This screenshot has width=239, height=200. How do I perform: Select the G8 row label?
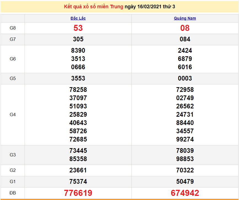[x=13, y=28]
